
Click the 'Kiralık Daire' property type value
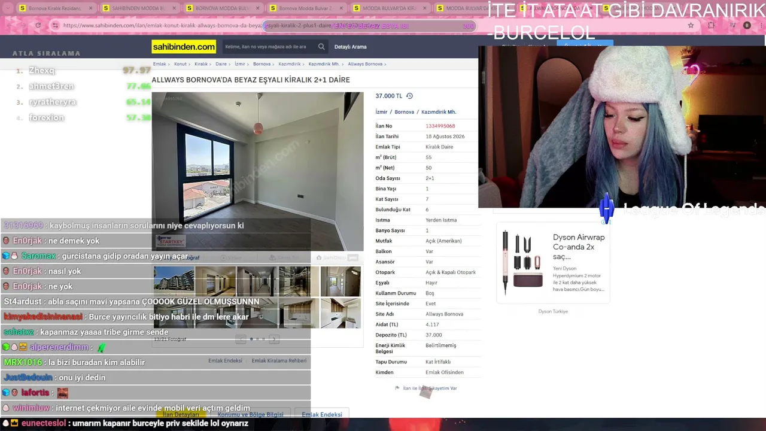click(x=439, y=147)
